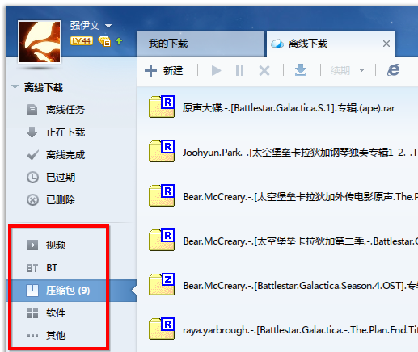
Task: Click the green upgrade arrow icon
Action: coord(119,41)
